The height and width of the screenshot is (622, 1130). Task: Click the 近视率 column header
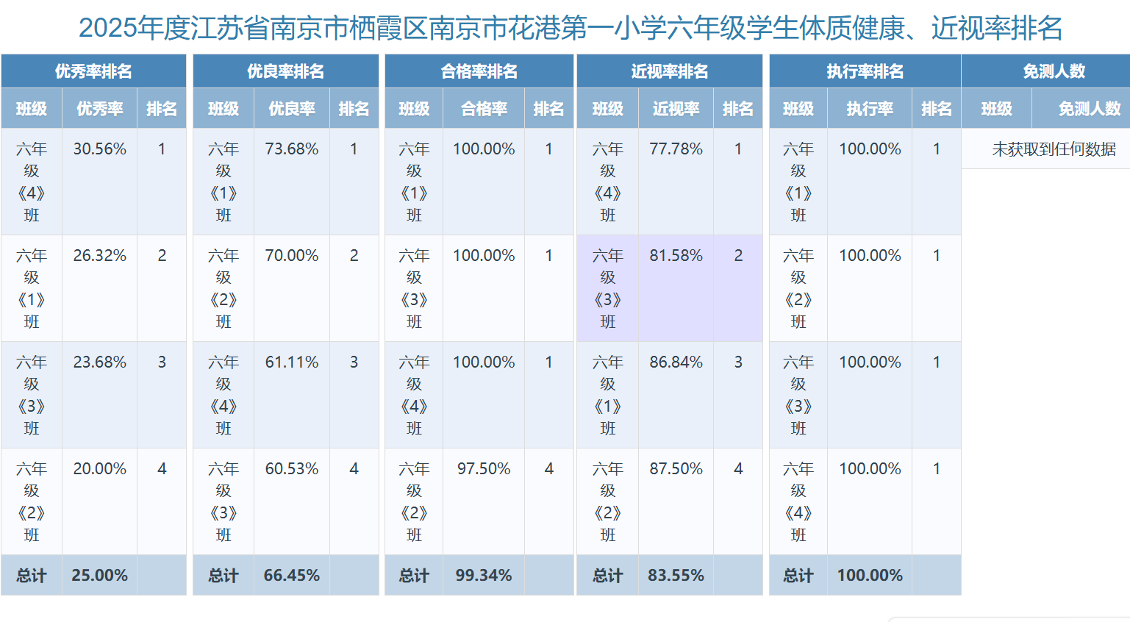[676, 109]
